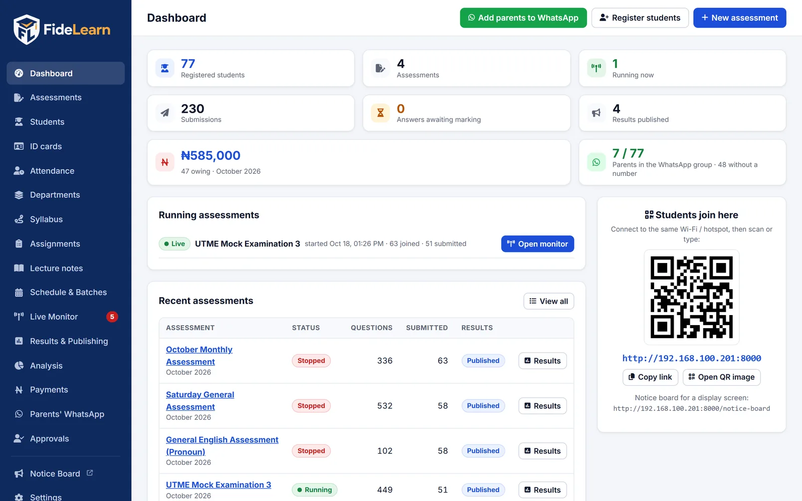This screenshot has height=501, width=802.
Task: Open the Saturday General Assessment link
Action: [200, 401]
